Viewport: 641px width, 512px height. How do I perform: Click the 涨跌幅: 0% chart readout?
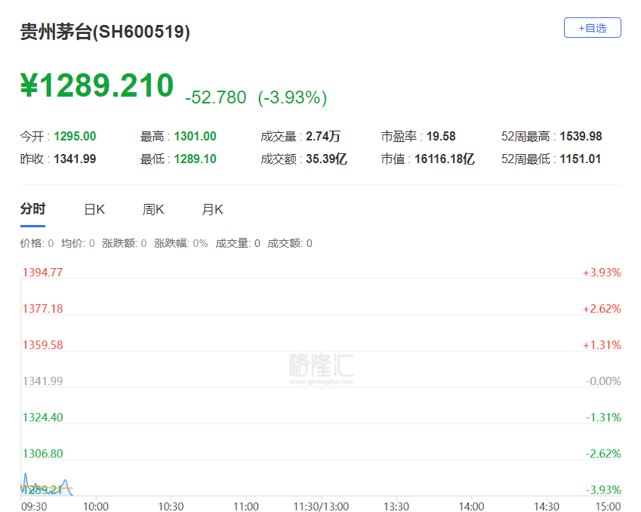tap(180, 243)
